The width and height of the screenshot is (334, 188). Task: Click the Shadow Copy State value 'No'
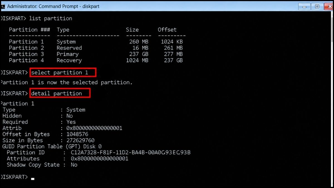74,165
